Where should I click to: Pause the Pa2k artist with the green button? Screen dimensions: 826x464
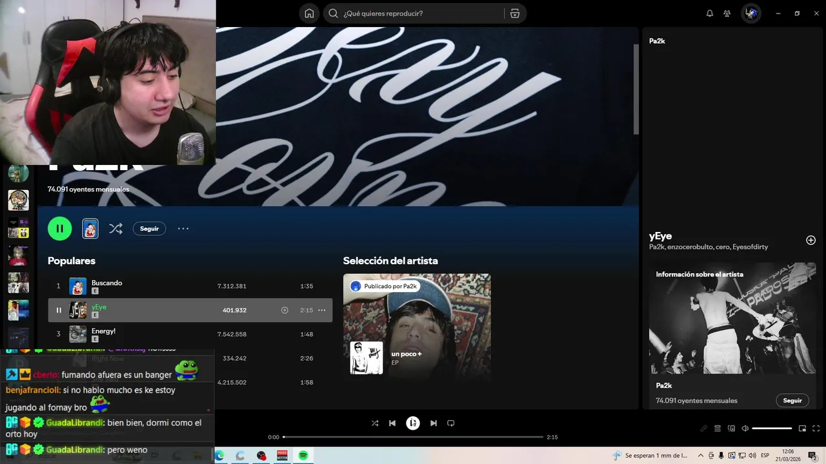[x=59, y=228]
